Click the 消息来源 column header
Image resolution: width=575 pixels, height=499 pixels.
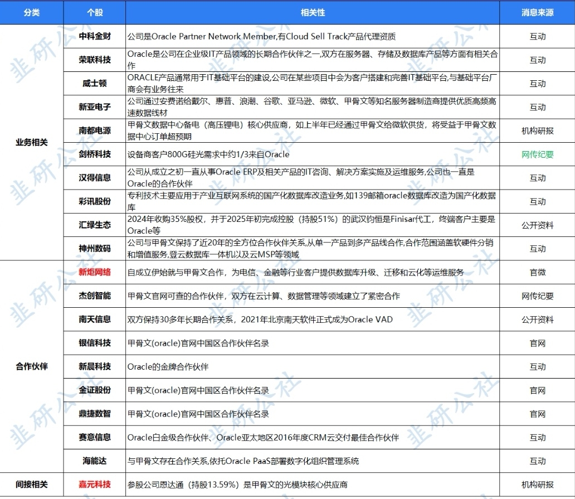click(x=537, y=12)
